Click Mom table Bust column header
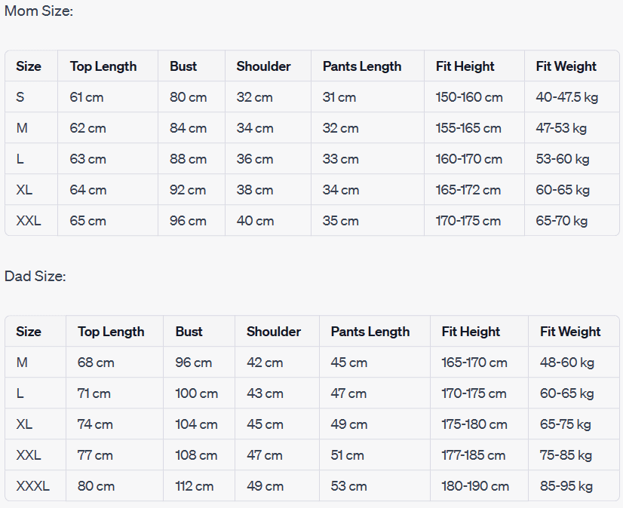 pyautogui.click(x=183, y=66)
